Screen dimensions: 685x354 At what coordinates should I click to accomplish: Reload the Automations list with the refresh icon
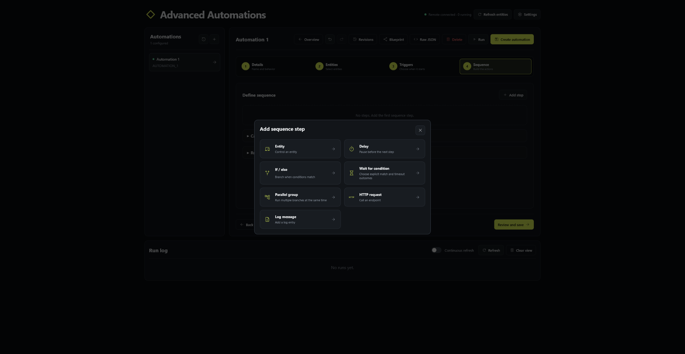pos(203,39)
